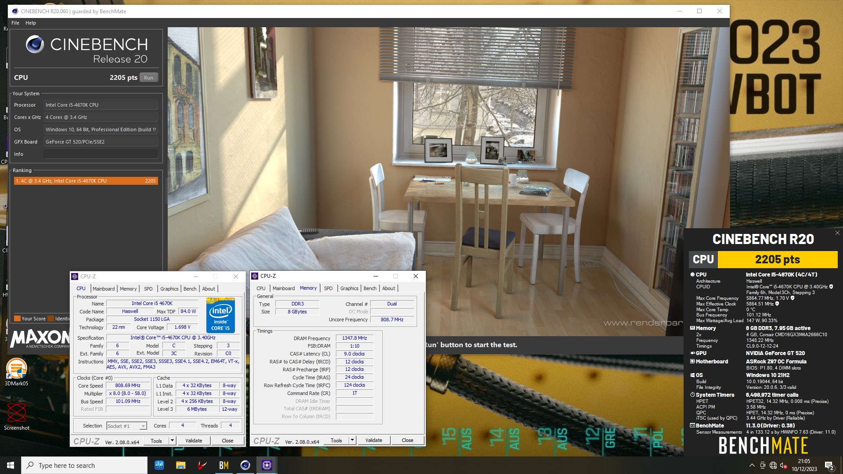
Task: Open Bench tab in left CPU-Z window
Action: [190, 289]
